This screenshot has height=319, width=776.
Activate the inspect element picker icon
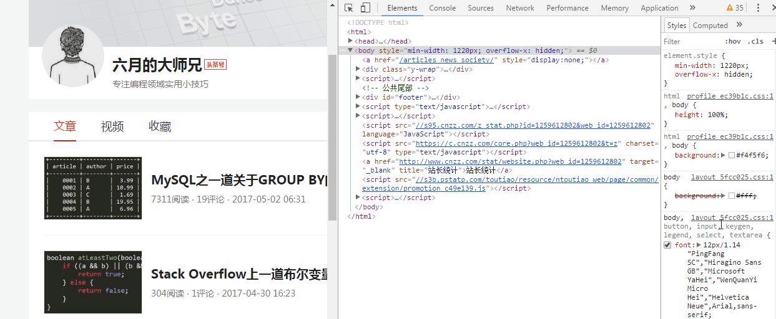tap(349, 8)
